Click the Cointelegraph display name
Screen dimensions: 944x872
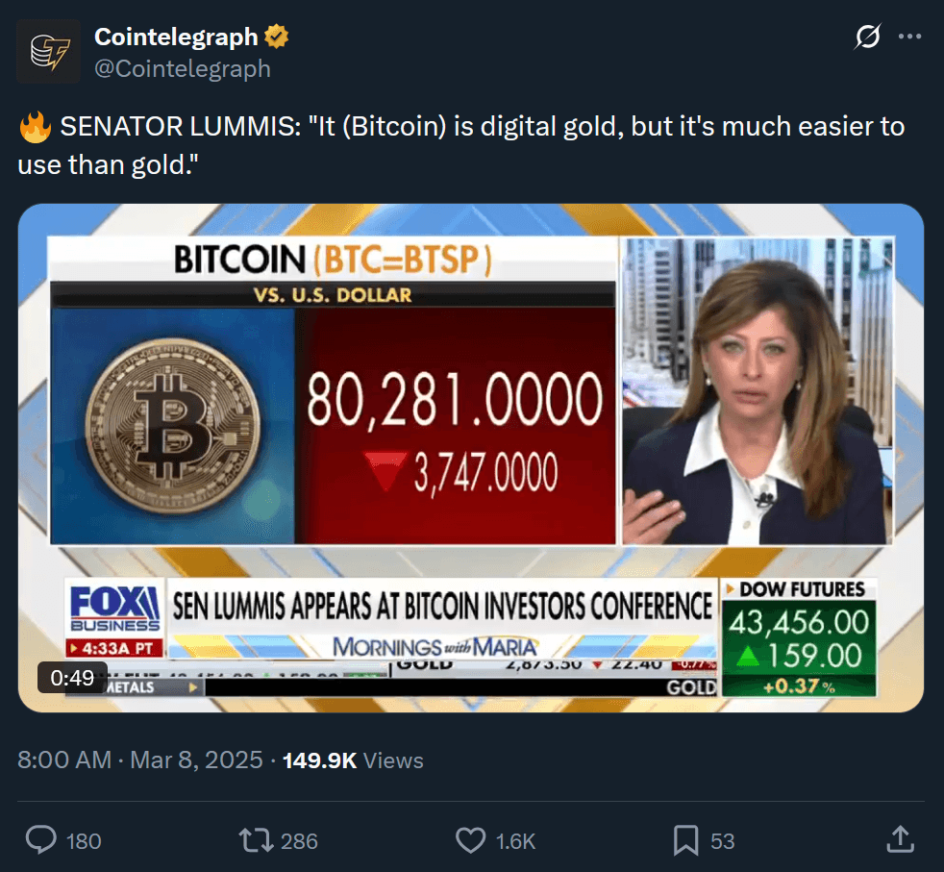pos(176,37)
